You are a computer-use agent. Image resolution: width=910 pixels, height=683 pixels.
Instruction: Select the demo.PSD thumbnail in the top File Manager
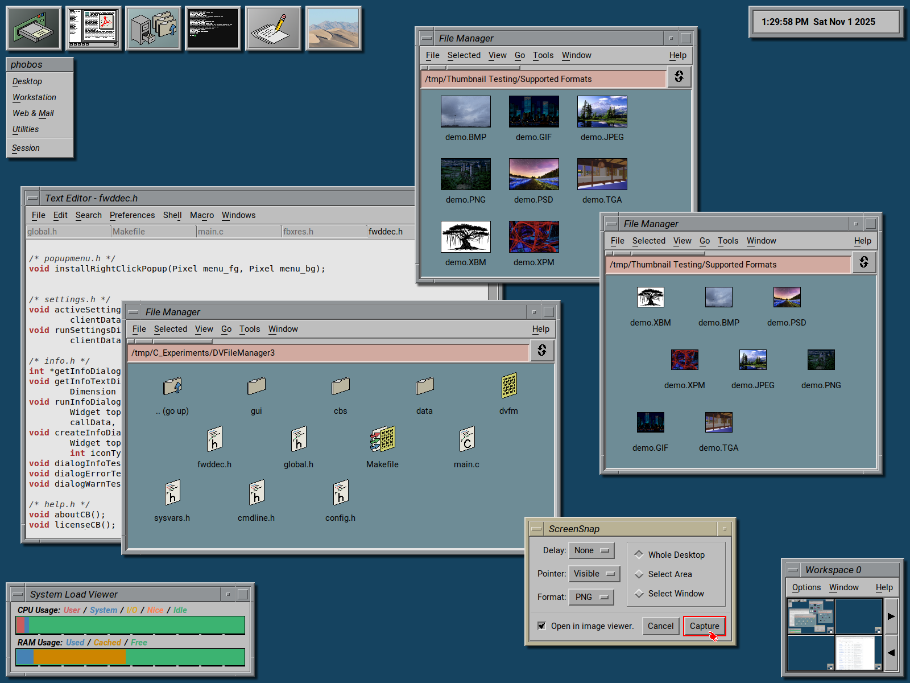[x=533, y=175]
